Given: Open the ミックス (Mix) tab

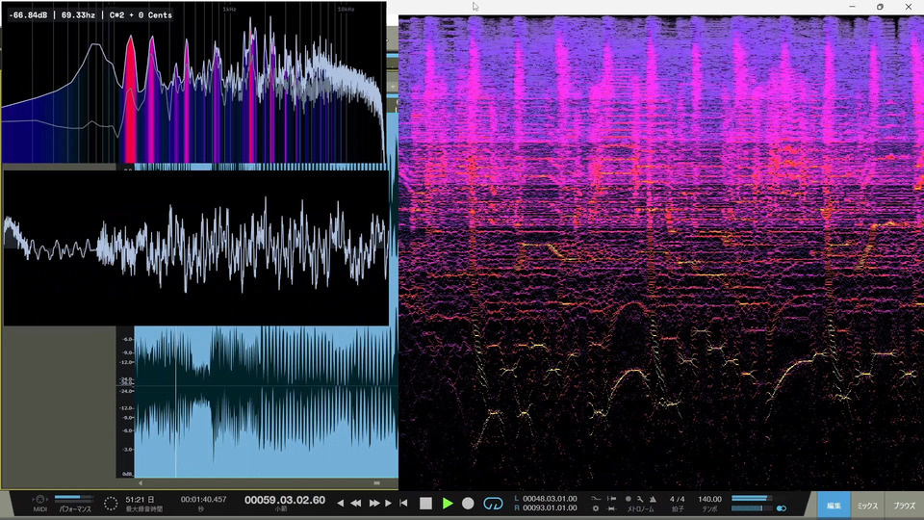Looking at the screenshot, I should (x=867, y=505).
